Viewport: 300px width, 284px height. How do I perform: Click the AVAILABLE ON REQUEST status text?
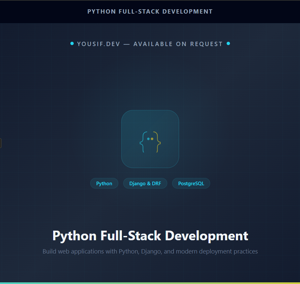(x=178, y=44)
